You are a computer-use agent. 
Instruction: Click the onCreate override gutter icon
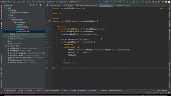pos(49,29)
